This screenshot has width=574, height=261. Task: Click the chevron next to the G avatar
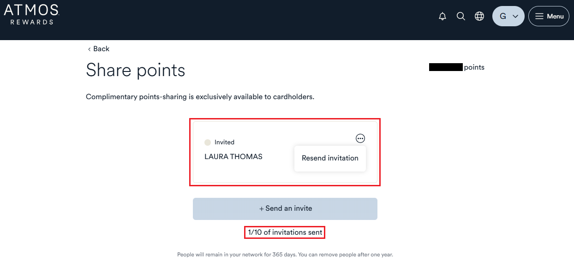tap(515, 17)
